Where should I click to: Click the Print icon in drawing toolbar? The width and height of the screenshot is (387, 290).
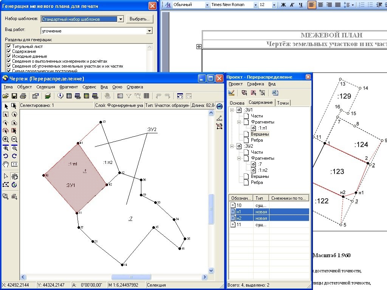coord(23,96)
